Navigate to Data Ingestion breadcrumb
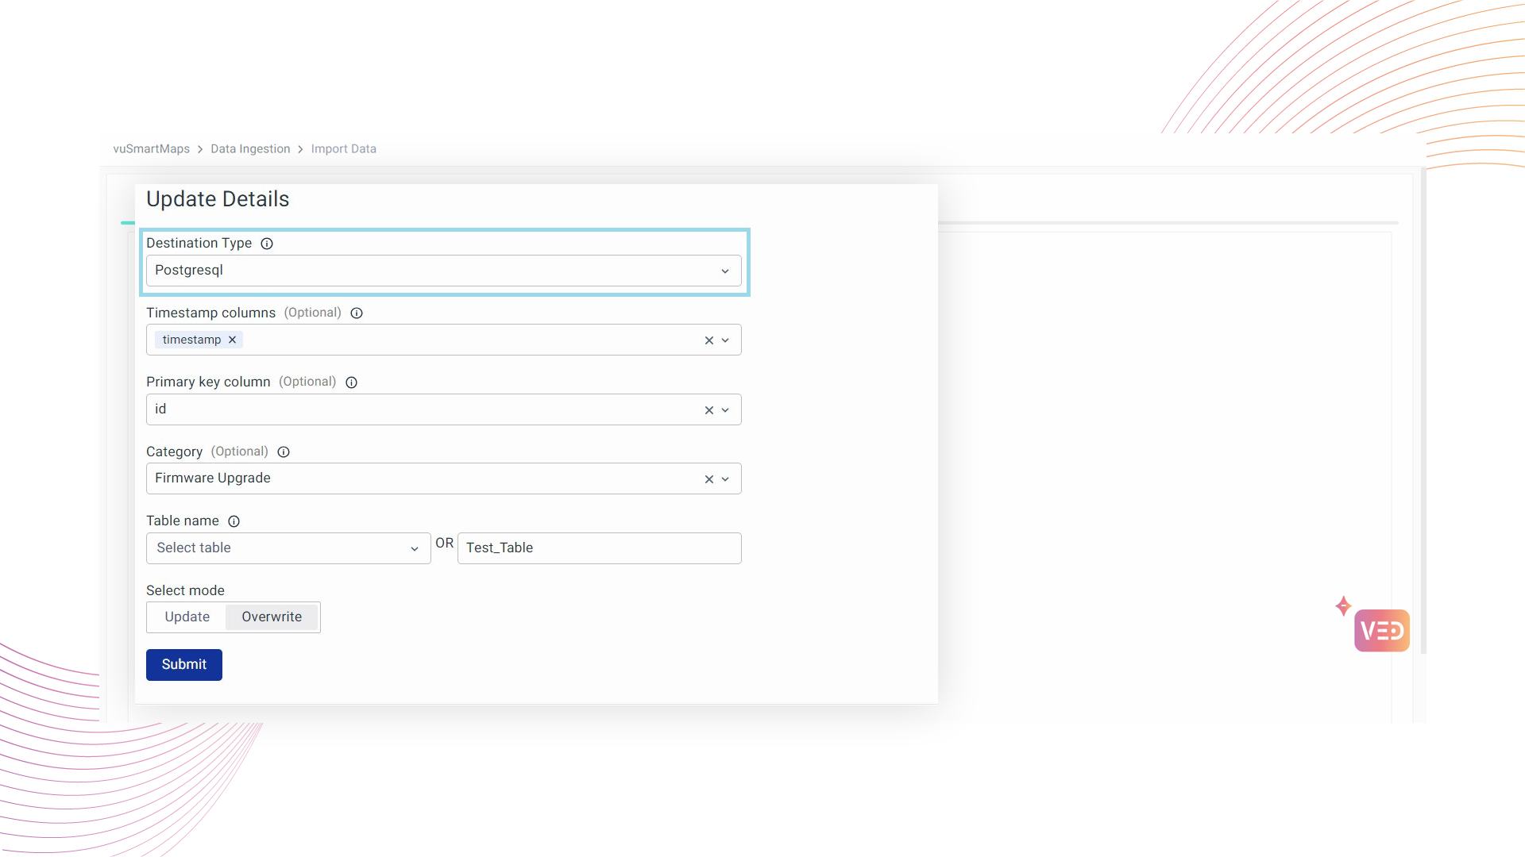This screenshot has height=857, width=1525. pyautogui.click(x=250, y=149)
